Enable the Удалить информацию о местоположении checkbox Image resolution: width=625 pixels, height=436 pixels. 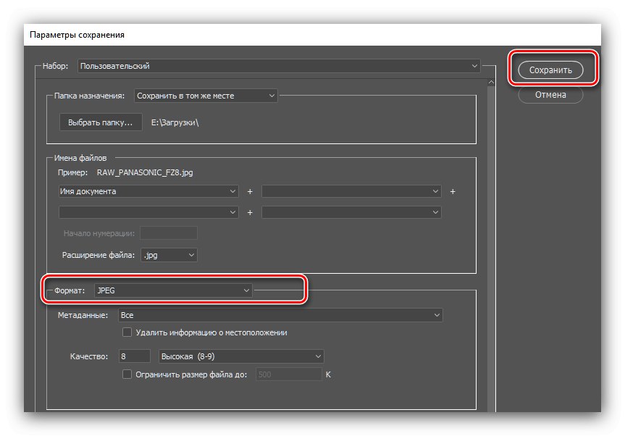127,332
